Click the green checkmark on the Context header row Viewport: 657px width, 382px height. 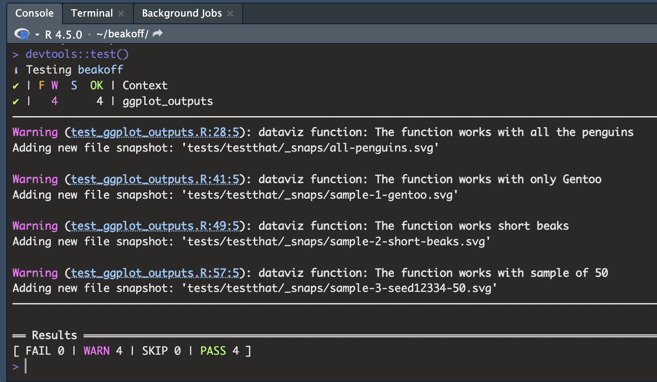click(16, 86)
